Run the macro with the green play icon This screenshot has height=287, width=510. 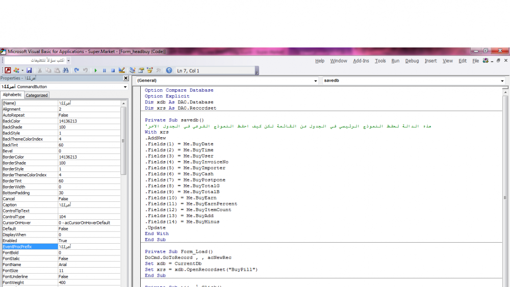(96, 70)
